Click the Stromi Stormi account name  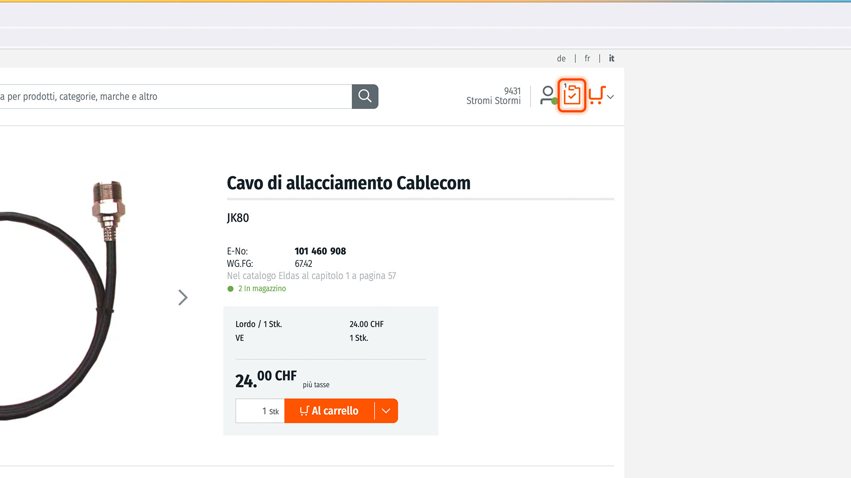(x=493, y=101)
